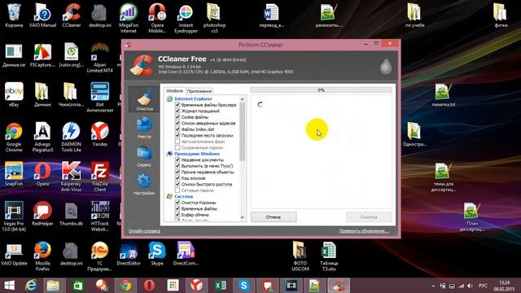Open Excel from the taskbar
521x293 pixels.
tap(221, 286)
